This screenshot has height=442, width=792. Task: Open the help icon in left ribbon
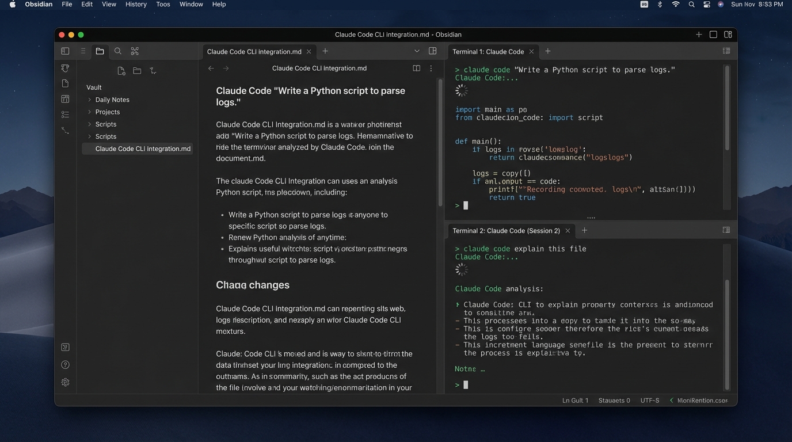65,365
